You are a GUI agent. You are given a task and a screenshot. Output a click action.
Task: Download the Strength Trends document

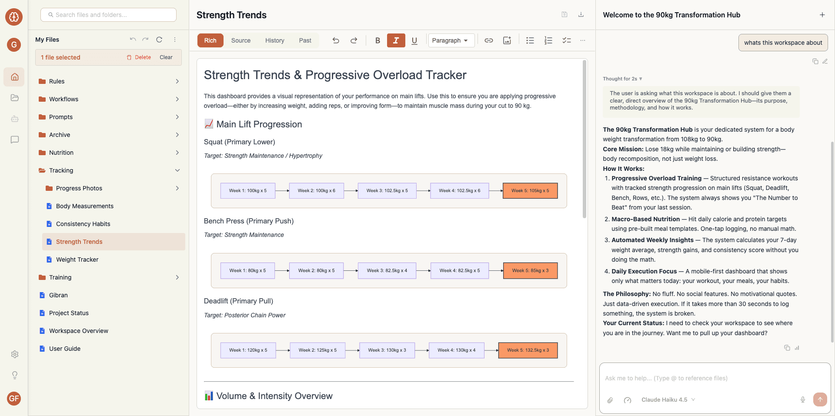coord(581,15)
